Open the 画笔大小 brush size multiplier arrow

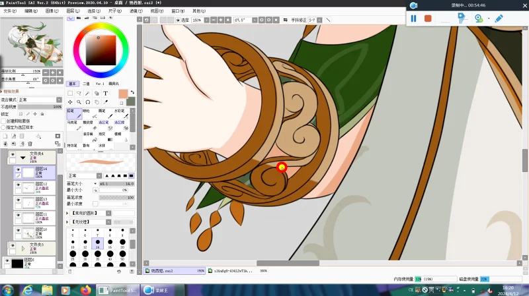point(95,184)
